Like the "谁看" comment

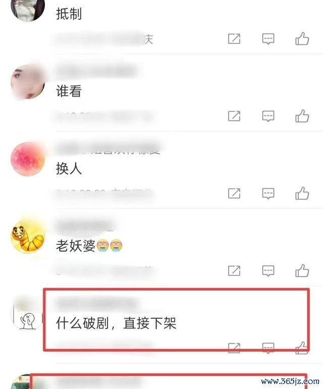(x=302, y=116)
